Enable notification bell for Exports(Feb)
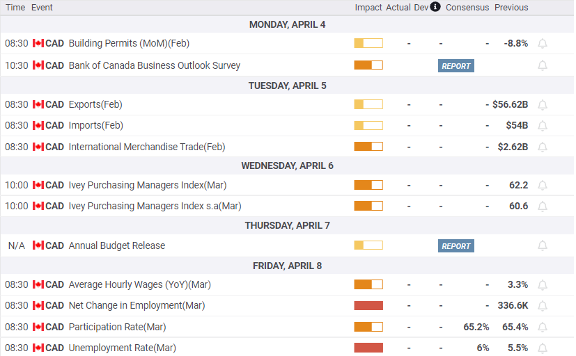576x356 pixels. [x=542, y=105]
